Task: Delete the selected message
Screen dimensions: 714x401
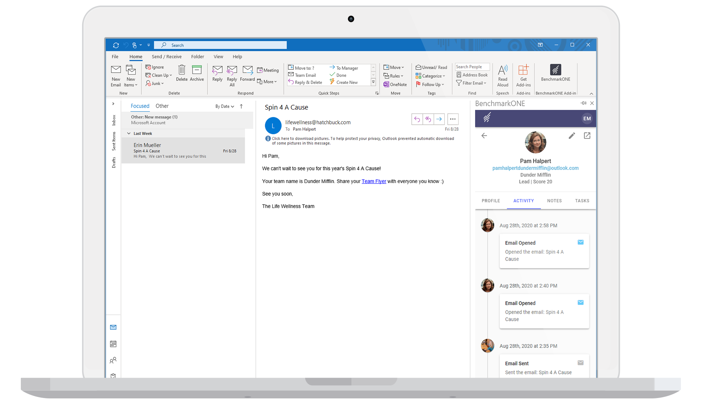Action: (x=181, y=73)
